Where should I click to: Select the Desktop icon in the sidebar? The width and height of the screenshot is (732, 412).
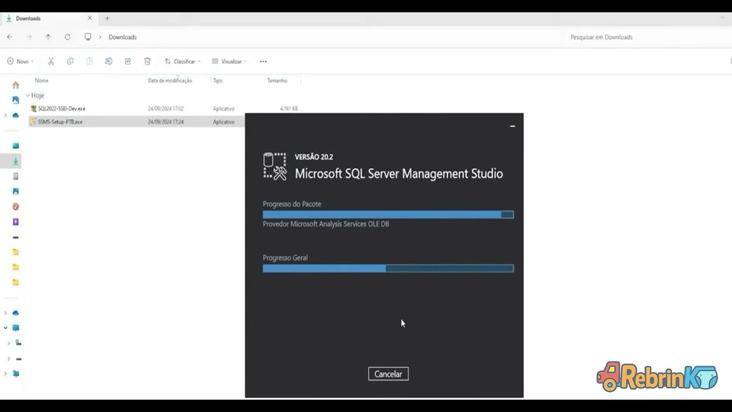click(15, 146)
